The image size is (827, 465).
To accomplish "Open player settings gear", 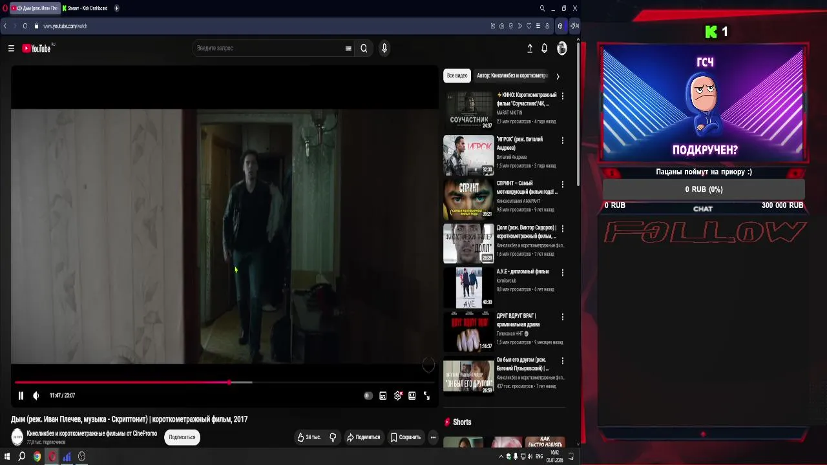I will point(397,396).
